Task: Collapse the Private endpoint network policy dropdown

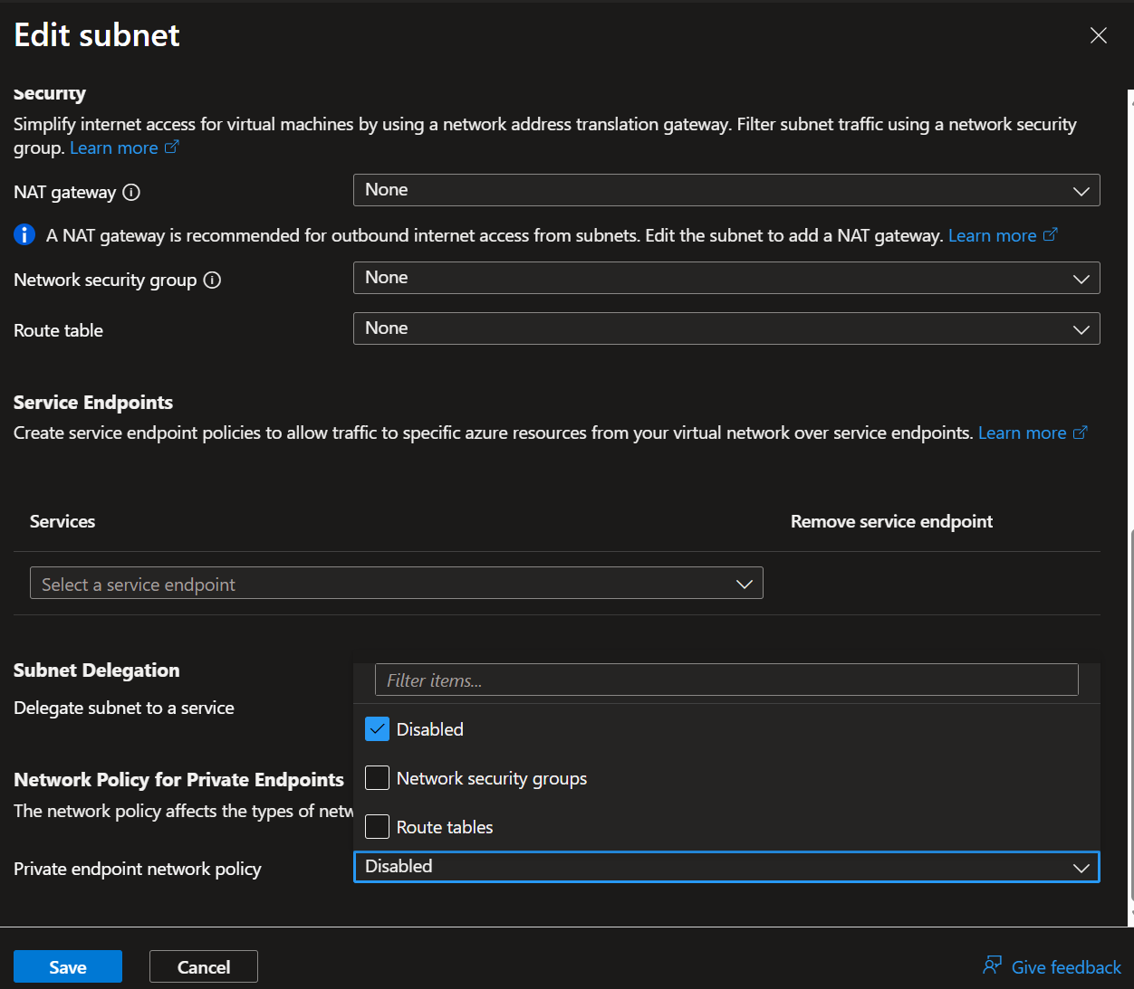Action: coord(726,867)
